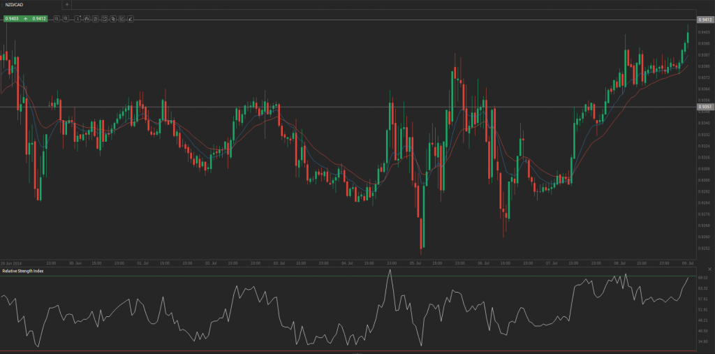Click the second-to-last chart toolbar icon

point(121,18)
